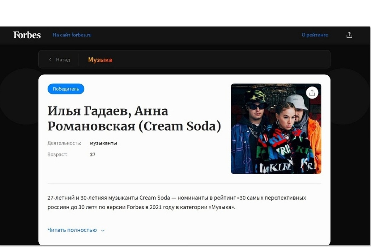The width and height of the screenshot is (371, 247).
Task: Click the Деятельность label
Action: [x=64, y=143]
